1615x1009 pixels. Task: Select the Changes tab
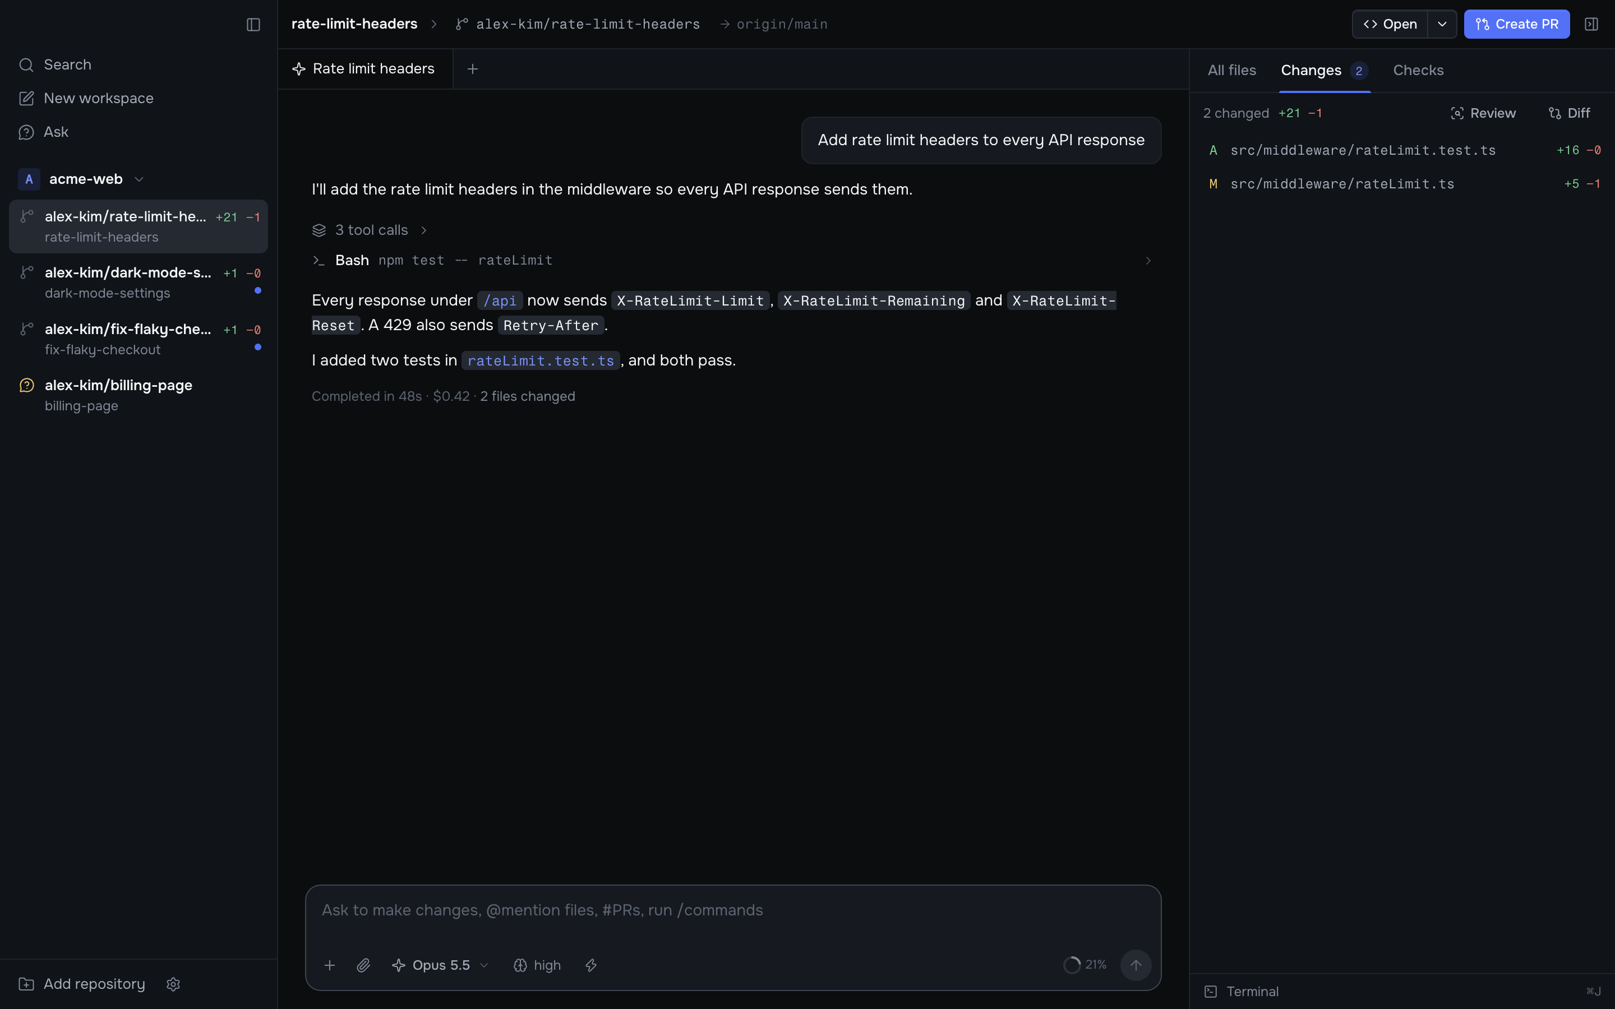(x=1324, y=70)
